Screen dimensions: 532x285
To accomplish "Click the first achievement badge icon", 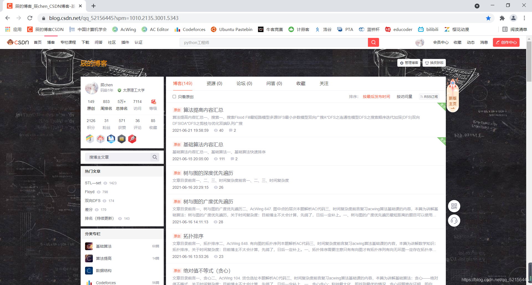I will pos(90,139).
